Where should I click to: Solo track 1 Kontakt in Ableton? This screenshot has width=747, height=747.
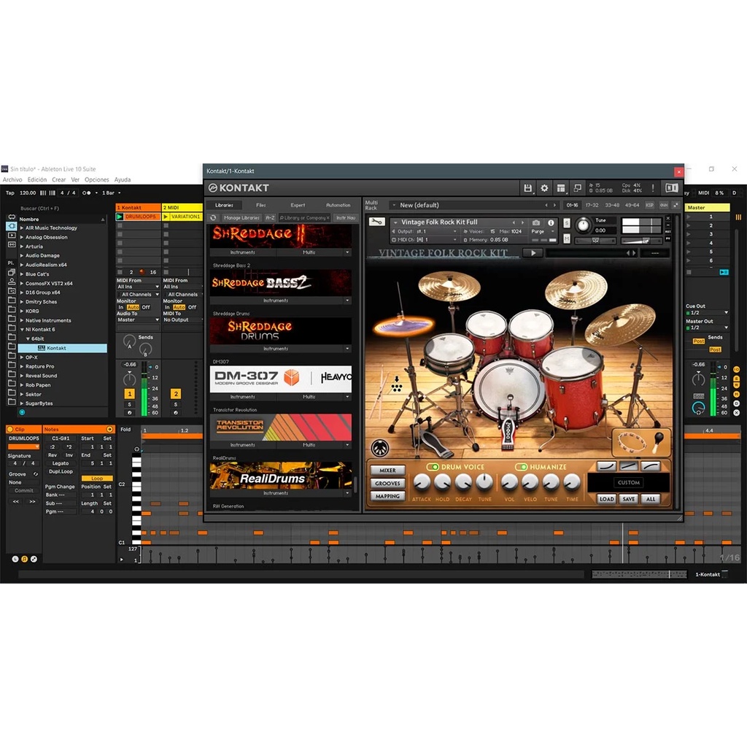pyautogui.click(x=130, y=404)
